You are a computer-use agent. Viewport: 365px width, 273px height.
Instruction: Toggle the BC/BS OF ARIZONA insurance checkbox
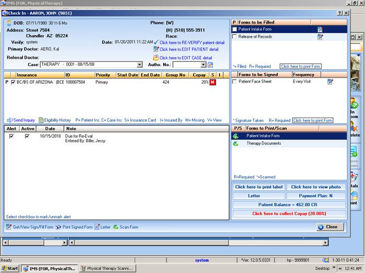[13, 82]
